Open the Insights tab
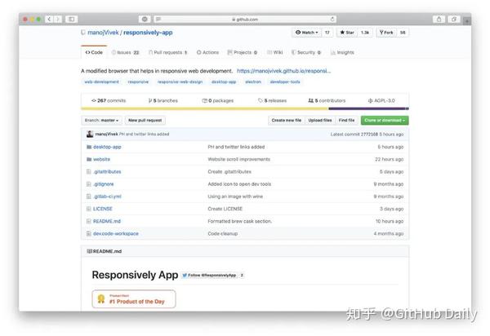490x336 pixels. (342, 52)
